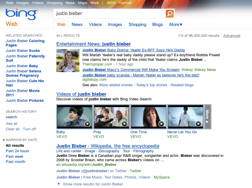Open the Discography sublink
The width and height of the screenshot is (252, 188).
coord(109,151)
